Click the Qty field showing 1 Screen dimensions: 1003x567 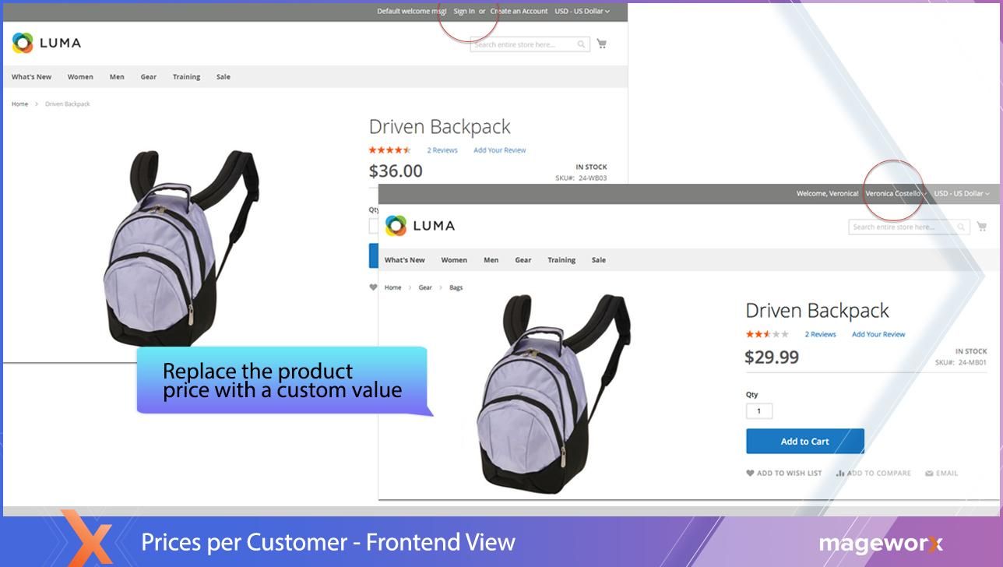[x=759, y=410]
